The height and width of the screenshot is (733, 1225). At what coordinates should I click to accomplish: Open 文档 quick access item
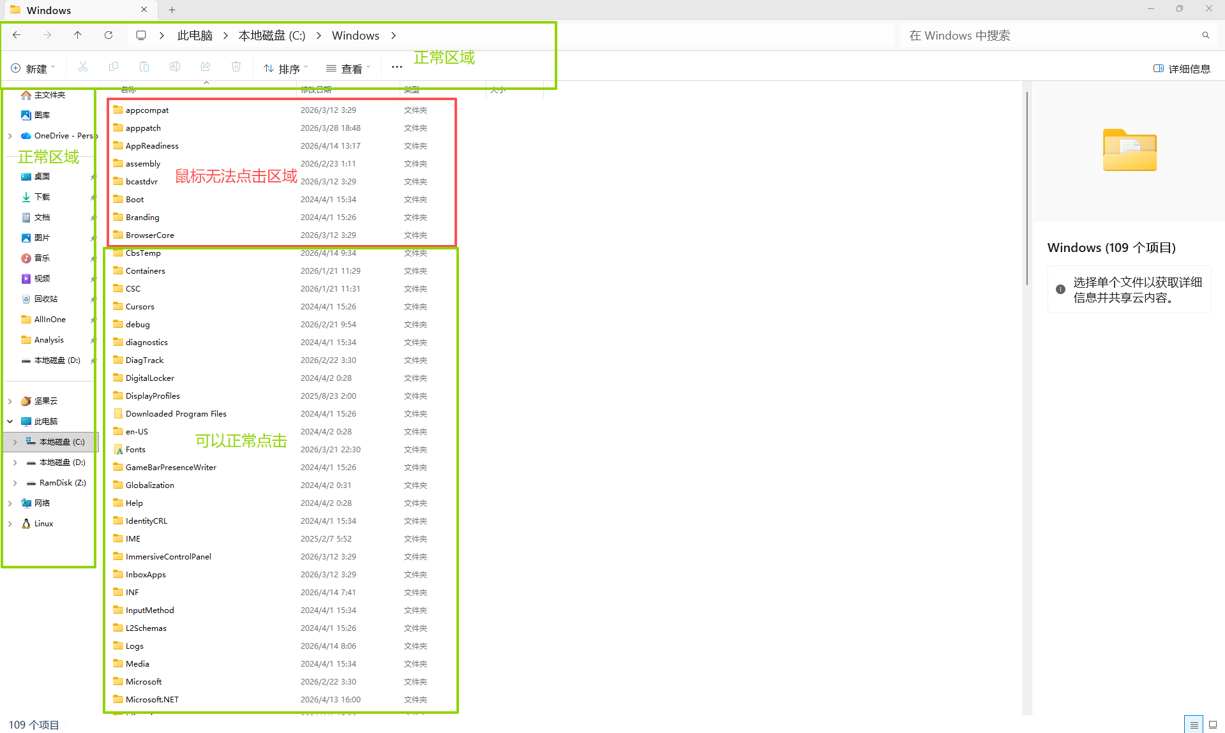point(42,218)
